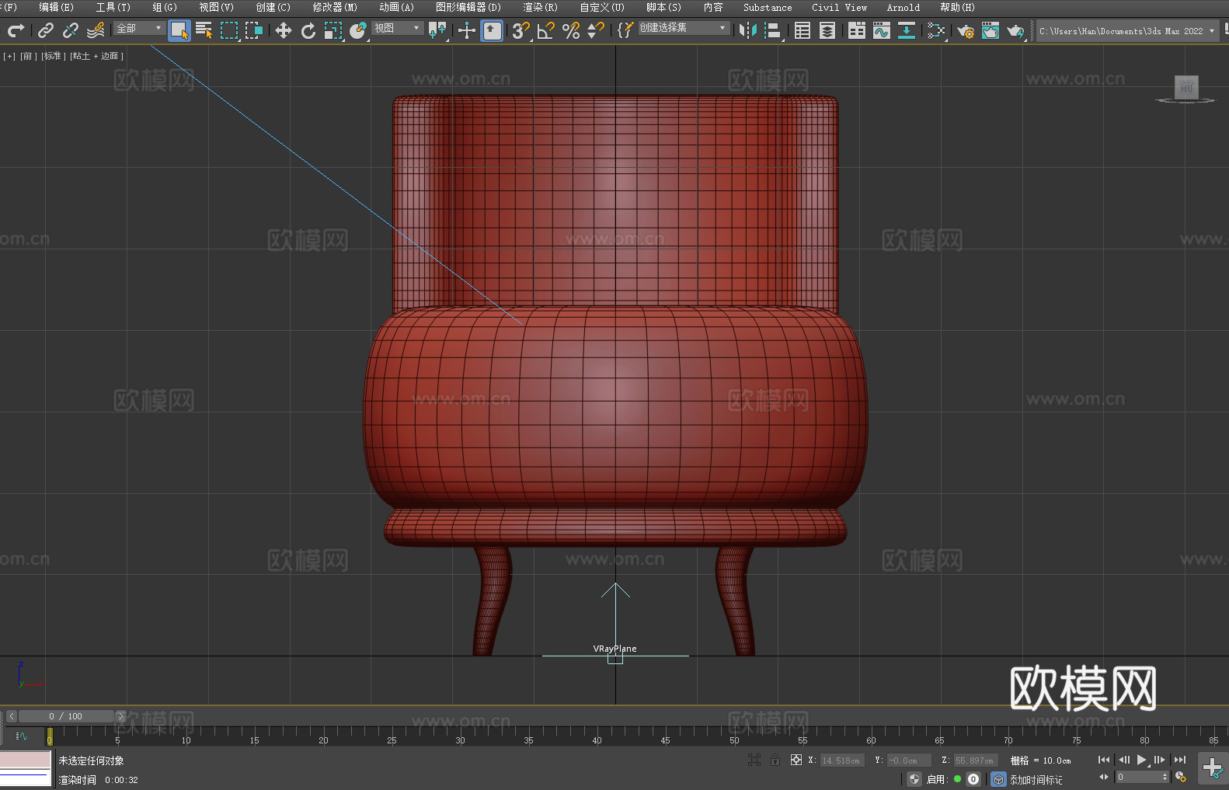Click viewport [粘土 + 边面] label
1229x790 pixels.
click(x=96, y=56)
